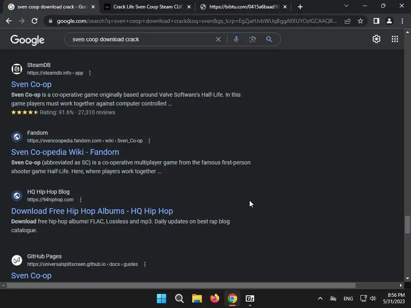Open more options for SteamDB result

click(90, 73)
